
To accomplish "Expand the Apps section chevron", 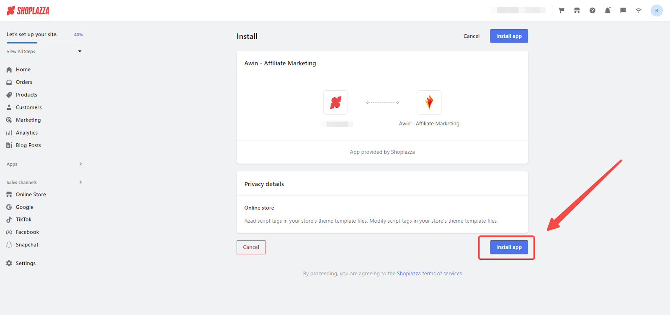I will point(80,164).
